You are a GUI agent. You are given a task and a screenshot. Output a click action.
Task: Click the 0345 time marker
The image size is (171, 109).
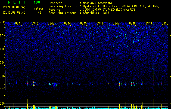tap(83, 23)
